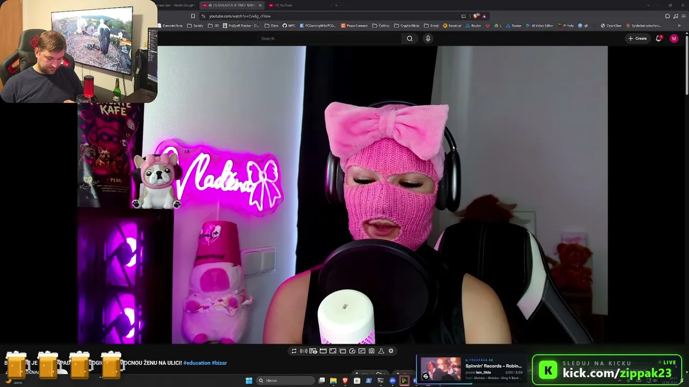Click the broadcast signal icon in overlay toolbar
The height and width of the screenshot is (387, 689).
click(x=304, y=351)
